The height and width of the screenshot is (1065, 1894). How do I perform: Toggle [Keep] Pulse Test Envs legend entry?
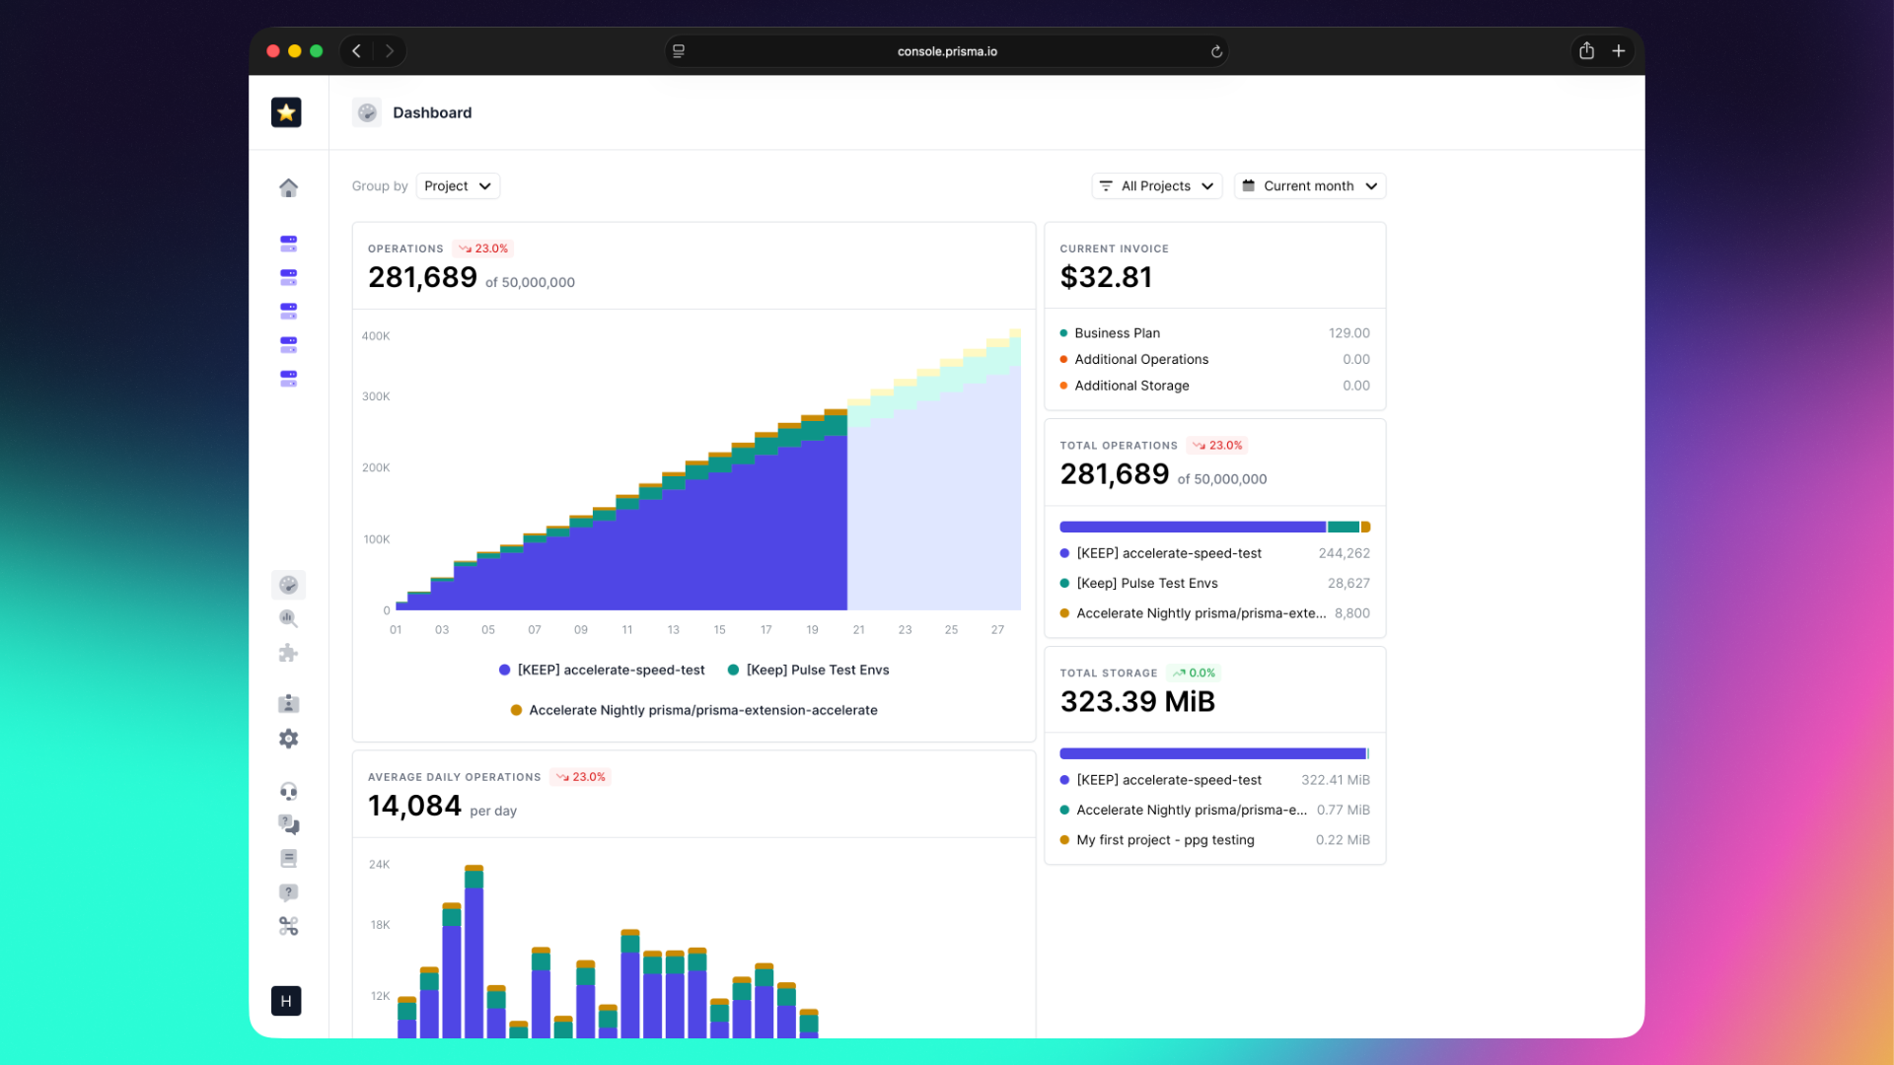pyautogui.click(x=809, y=670)
